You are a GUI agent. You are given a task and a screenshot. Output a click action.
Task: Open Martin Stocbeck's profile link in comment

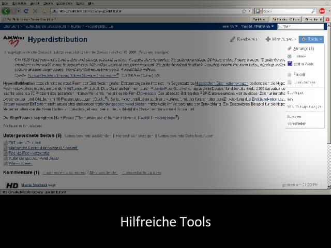(x=34, y=185)
